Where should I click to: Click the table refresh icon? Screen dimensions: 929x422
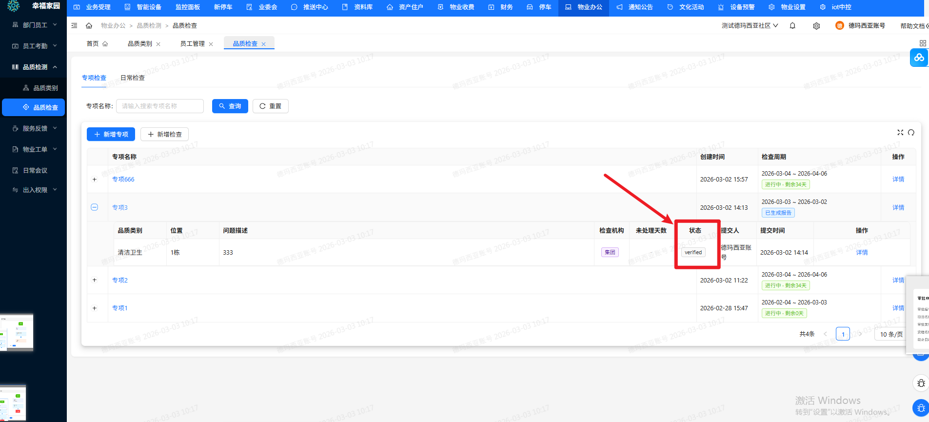coord(911,133)
